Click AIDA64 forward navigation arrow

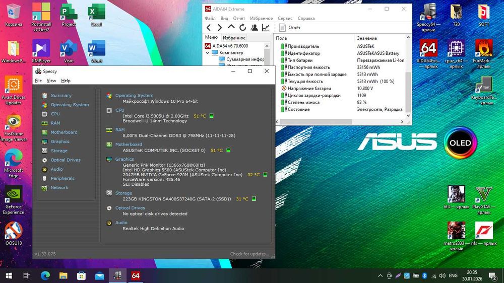220,28
